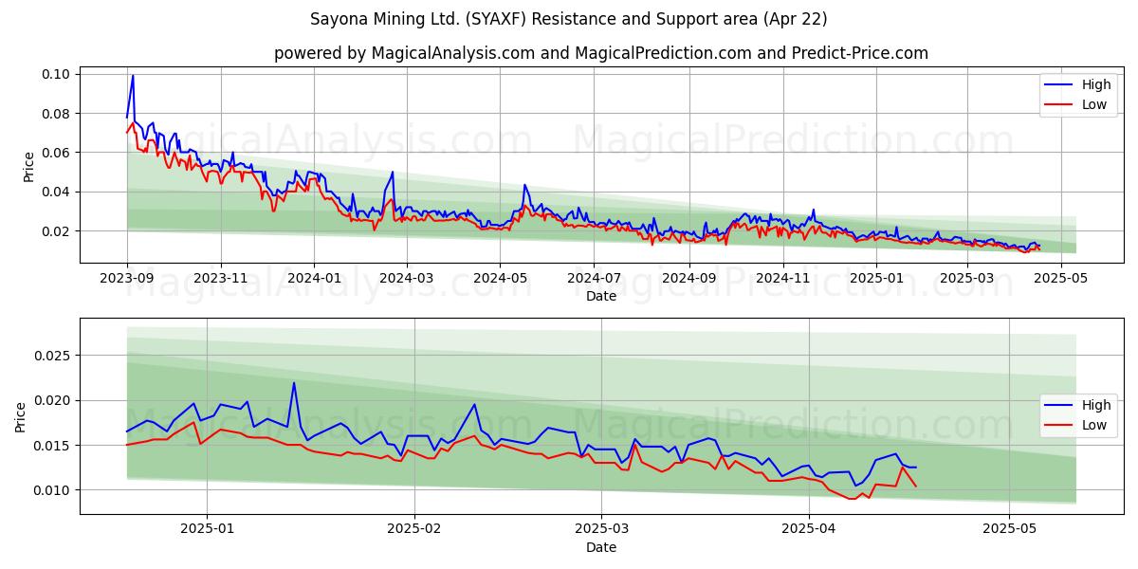Viewport: 1138px width, 569px height.
Task: Click the bottom chart 'Price' y-axis label
Action: coord(21,416)
